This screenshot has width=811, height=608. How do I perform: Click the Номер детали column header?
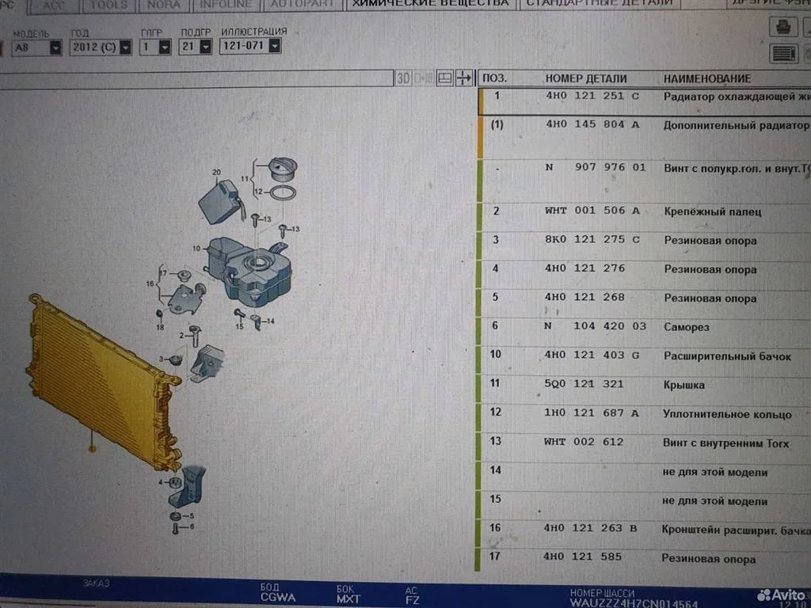(x=585, y=78)
